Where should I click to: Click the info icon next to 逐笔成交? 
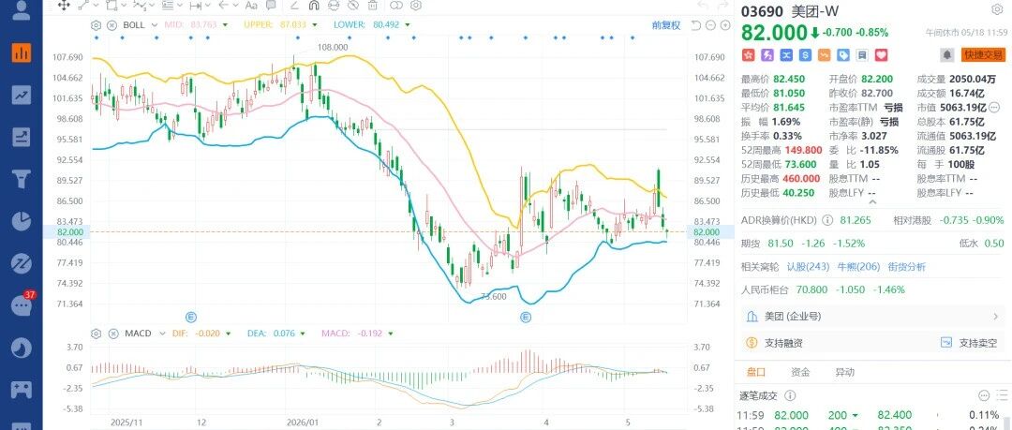(x=791, y=395)
